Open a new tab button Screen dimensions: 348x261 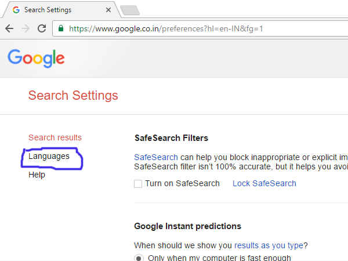(x=130, y=10)
